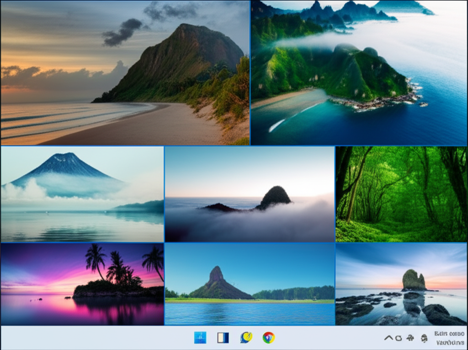468x350 pixels.
Task: Click empty taskbar area left of Start button
Action: 91,338
